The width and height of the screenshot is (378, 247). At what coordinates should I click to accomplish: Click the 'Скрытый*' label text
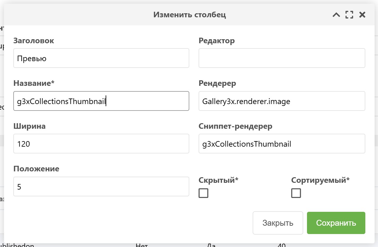(219, 180)
